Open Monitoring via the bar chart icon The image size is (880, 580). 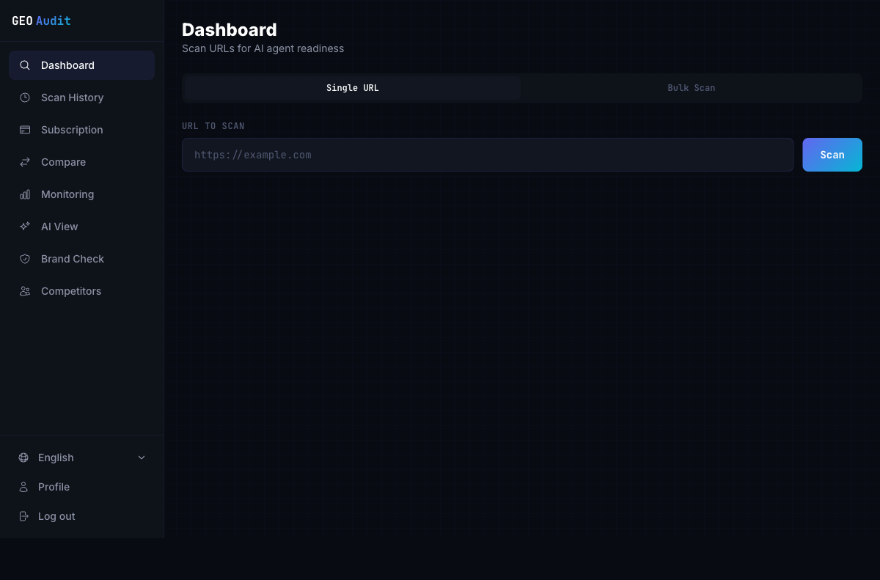24,194
